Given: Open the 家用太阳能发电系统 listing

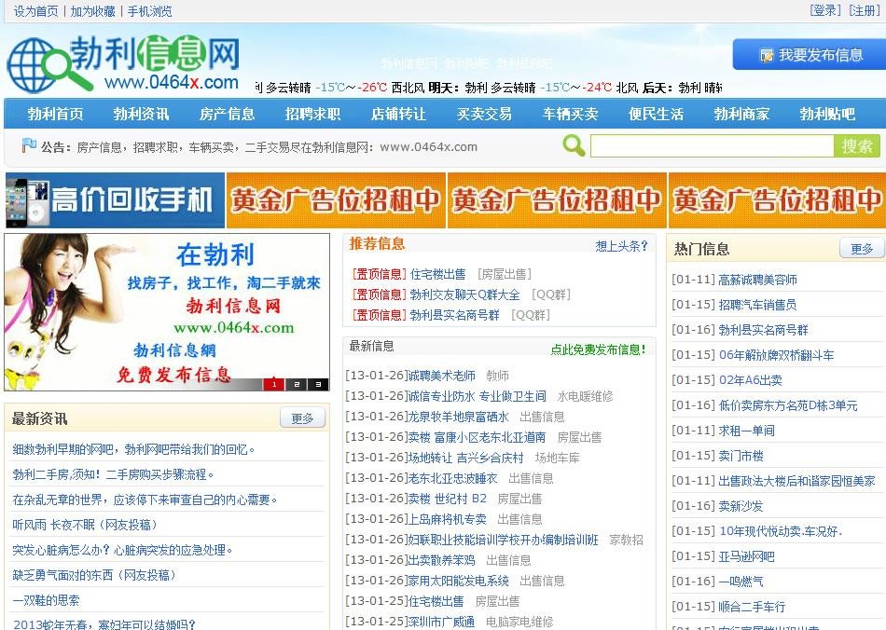Looking at the screenshot, I should (458, 581).
